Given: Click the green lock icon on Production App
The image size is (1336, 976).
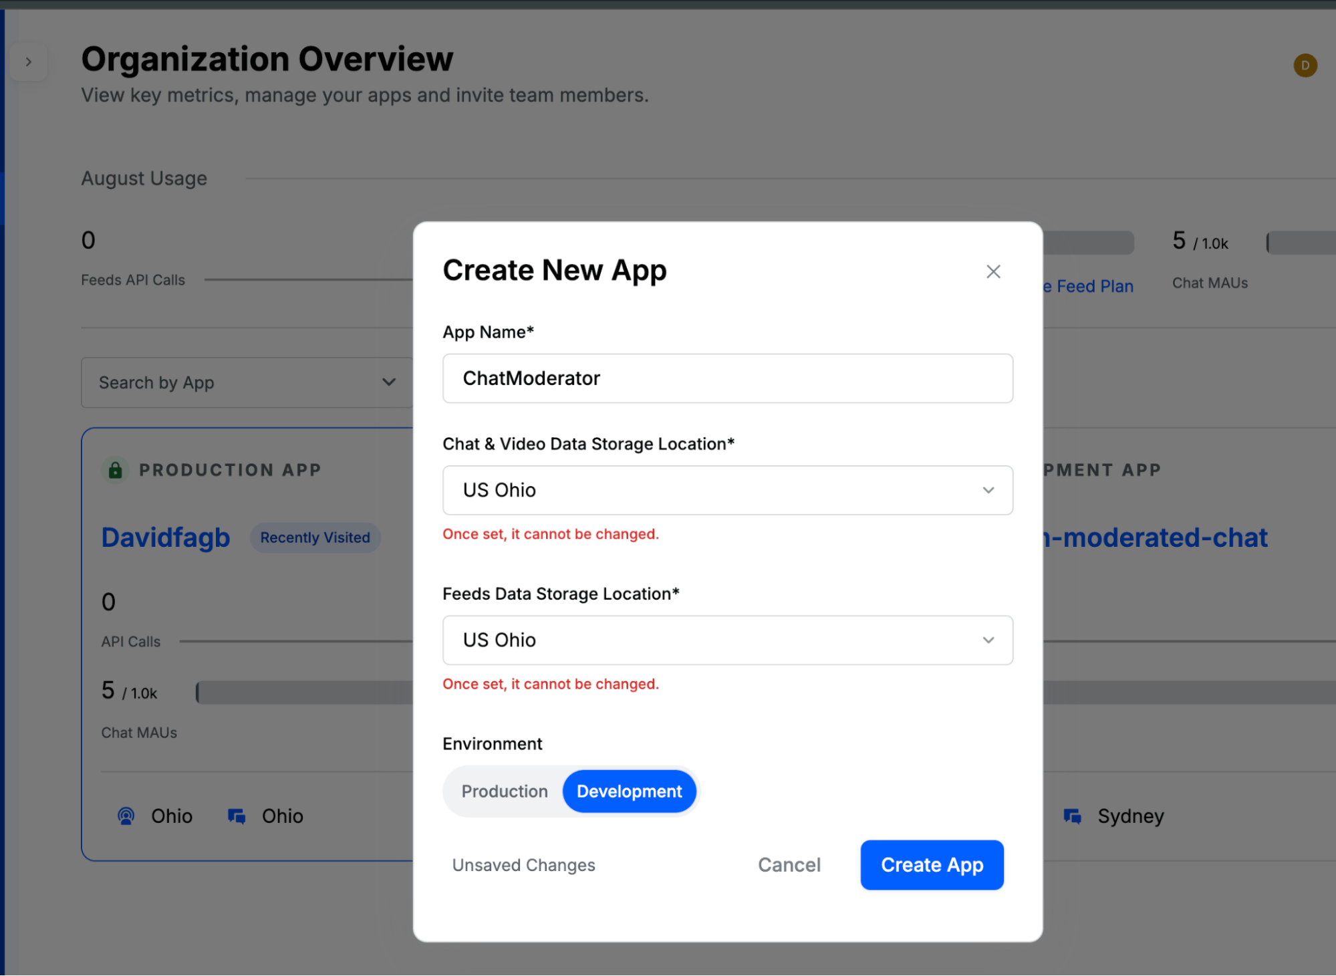Looking at the screenshot, I should coord(116,470).
